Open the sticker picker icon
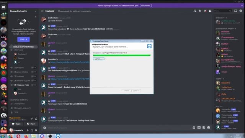 pyautogui.click(x=204, y=128)
